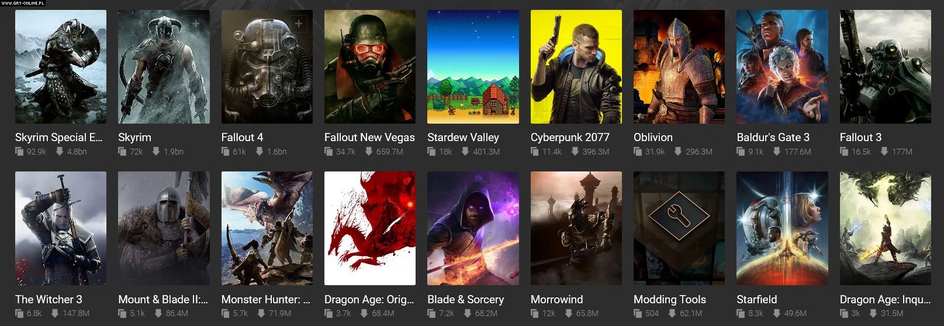Open the Blade & Sorcery title link
Viewport: 944px width, 326px height.
coord(465,300)
